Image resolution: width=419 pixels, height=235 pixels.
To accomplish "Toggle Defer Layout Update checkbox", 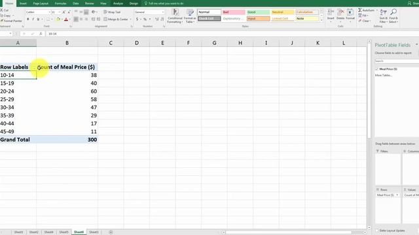I will 377,230.
